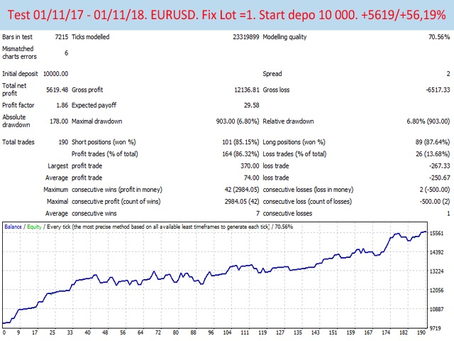This screenshot has width=454, height=341.
Task: Click Loss trades value '26 (13.68%)'
Action: [433, 154]
